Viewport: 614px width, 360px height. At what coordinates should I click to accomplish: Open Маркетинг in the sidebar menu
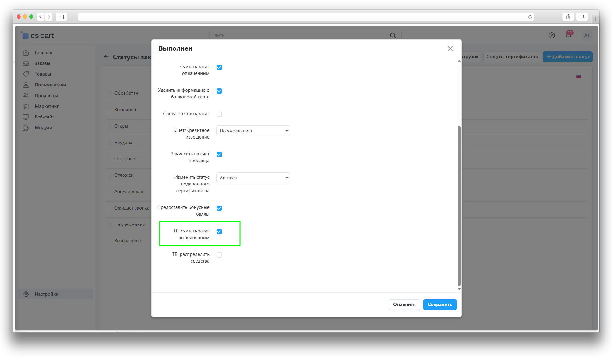tap(46, 106)
